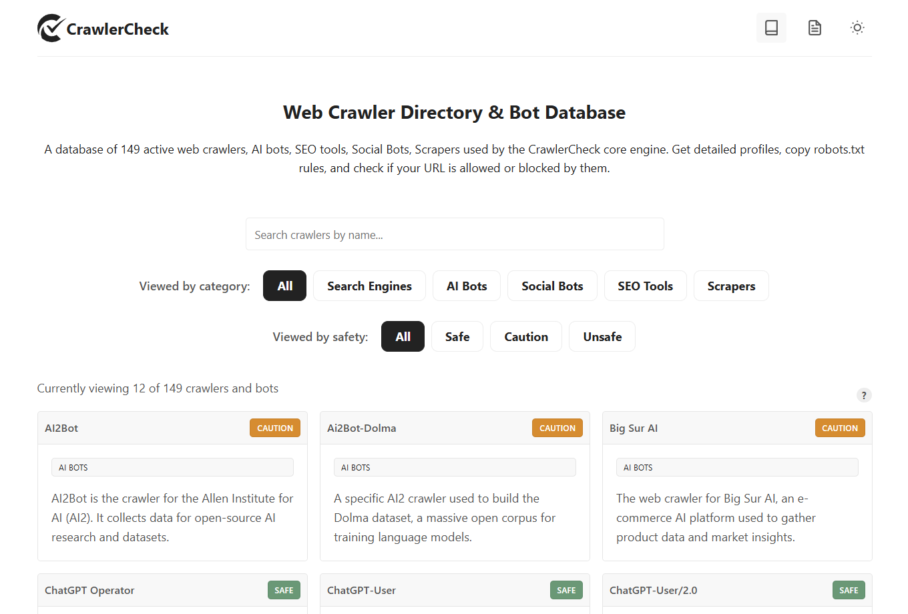Select All under category filters
The width and height of the screenshot is (908, 614).
pos(284,286)
